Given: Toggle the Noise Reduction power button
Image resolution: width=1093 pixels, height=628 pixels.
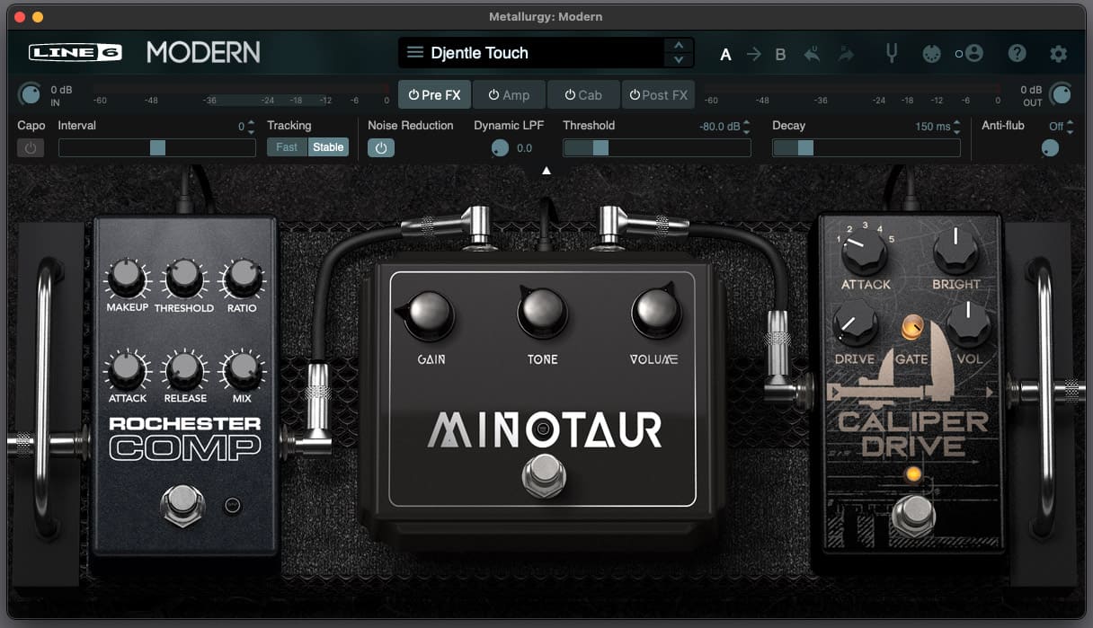Looking at the screenshot, I should tap(380, 147).
